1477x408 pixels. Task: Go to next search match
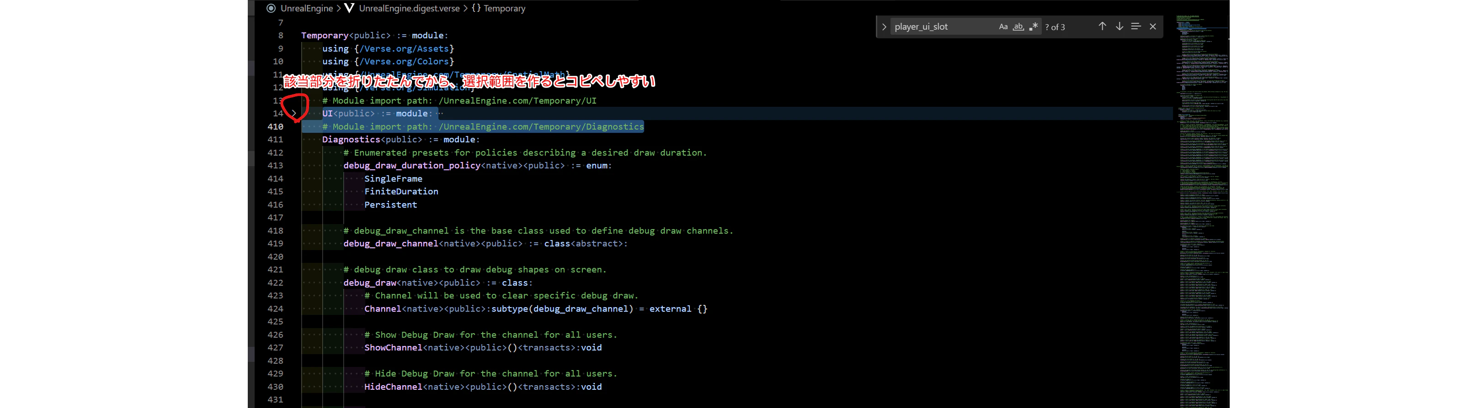(1119, 26)
